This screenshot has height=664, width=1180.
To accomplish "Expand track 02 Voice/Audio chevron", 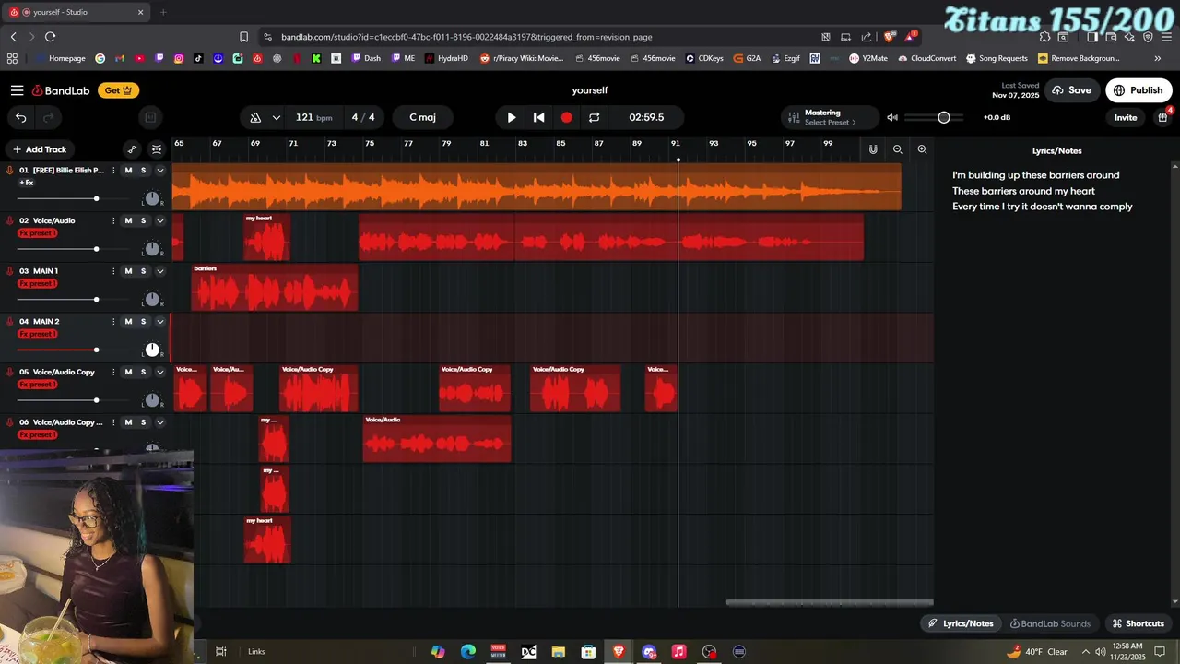I will [159, 220].
